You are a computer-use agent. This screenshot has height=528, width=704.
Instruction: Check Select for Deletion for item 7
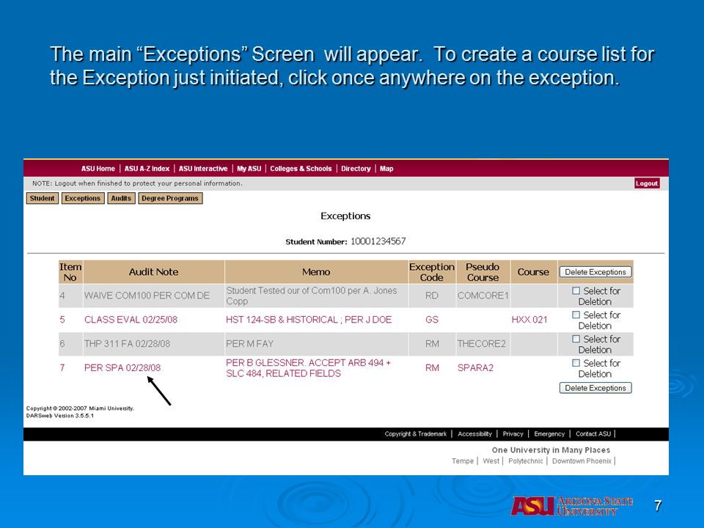[576, 363]
